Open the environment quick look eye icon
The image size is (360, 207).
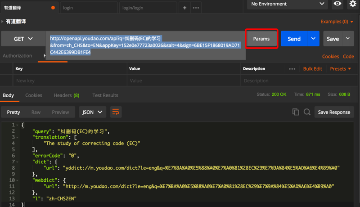[337, 4]
